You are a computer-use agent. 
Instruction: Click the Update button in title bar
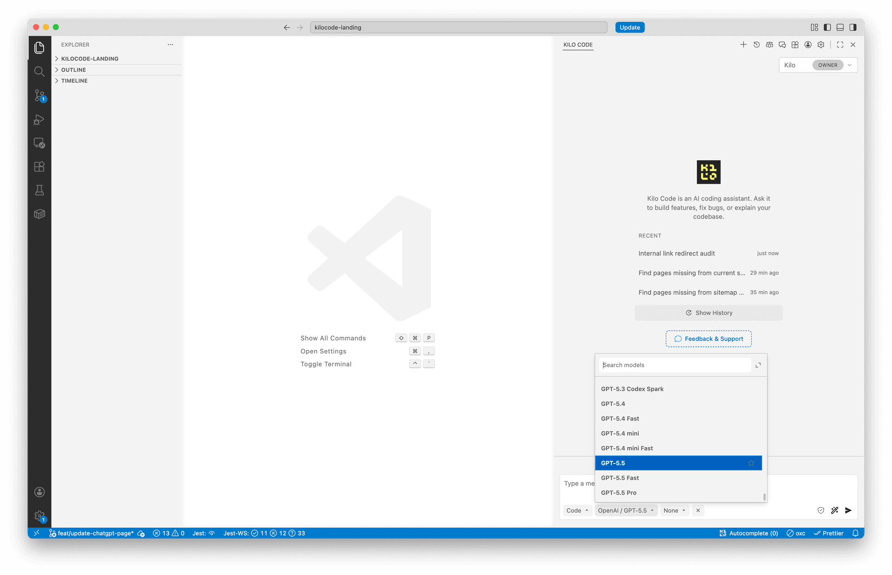click(x=630, y=27)
